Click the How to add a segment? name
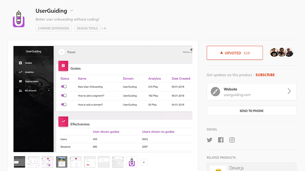 (x=91, y=96)
